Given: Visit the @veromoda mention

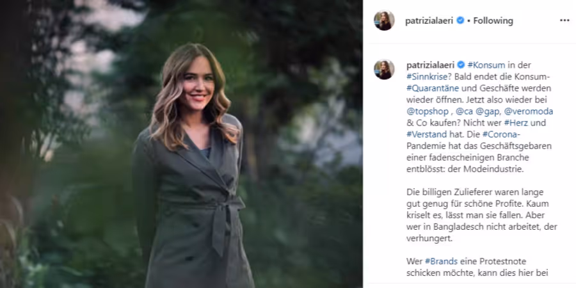Looking at the screenshot, I should (x=527, y=111).
